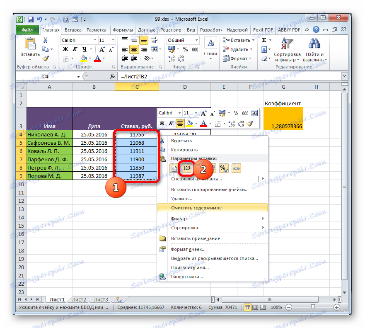Toggle bottom vertical alignment in the ribbon
The image size is (365, 328).
click(x=144, y=41)
